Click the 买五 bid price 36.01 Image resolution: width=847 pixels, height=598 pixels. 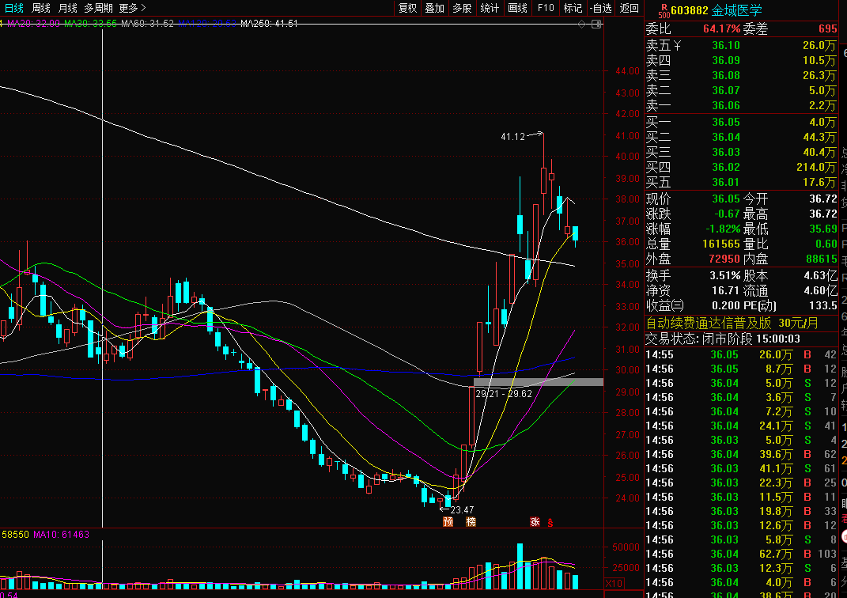[725, 182]
